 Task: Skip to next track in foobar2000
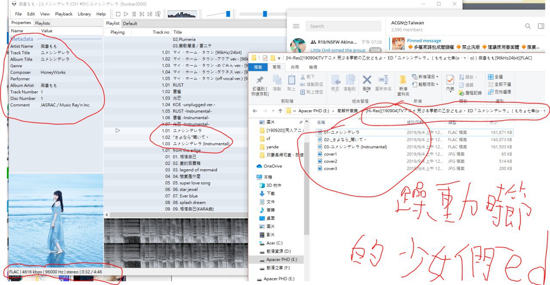[x=150, y=14]
